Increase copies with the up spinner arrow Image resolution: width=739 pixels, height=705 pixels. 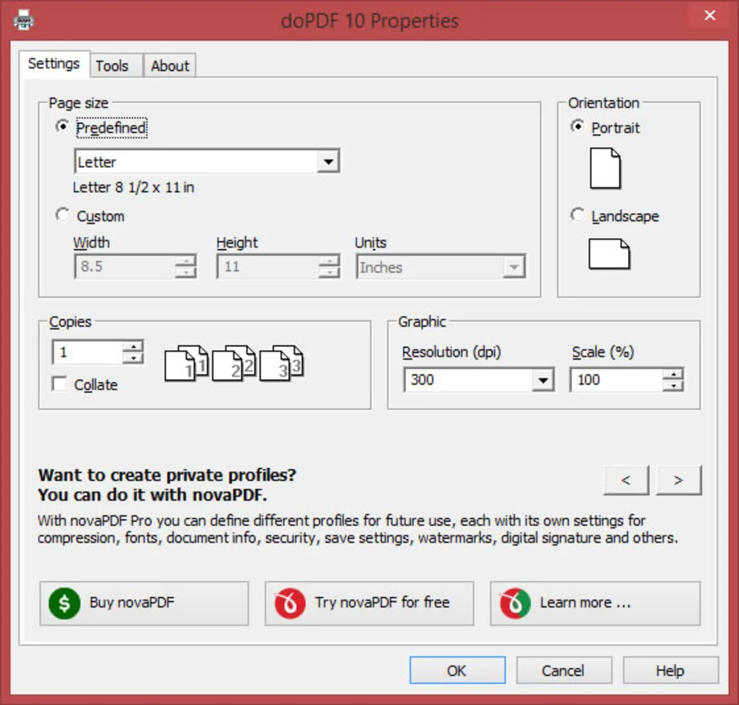[x=133, y=346]
